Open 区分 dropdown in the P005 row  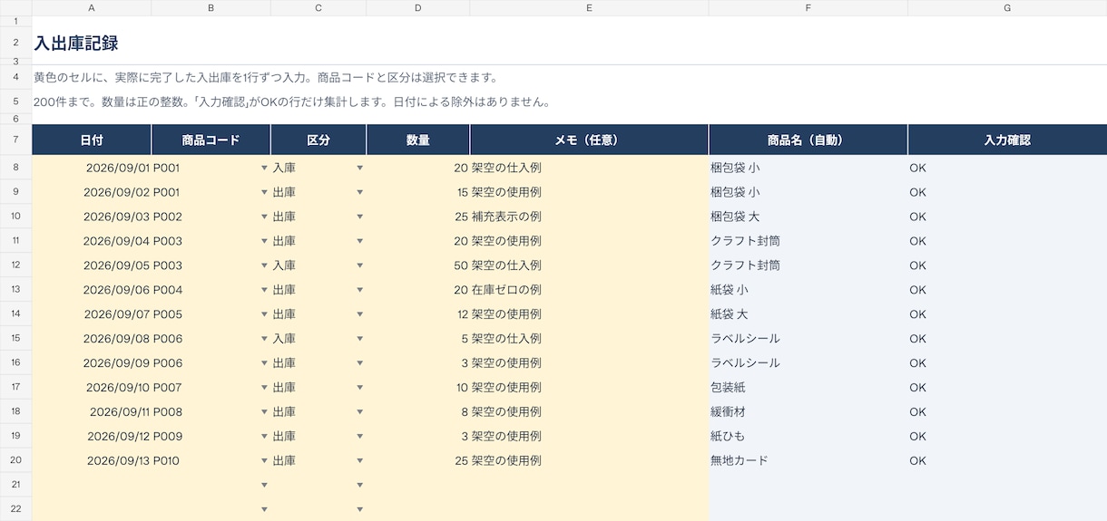point(360,314)
